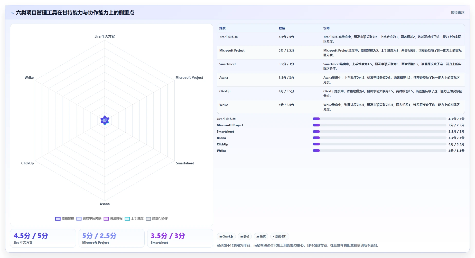Click the 进度 tag chip

pyautogui.click(x=261, y=236)
